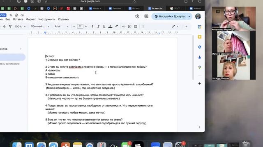Open the Справка menu
The image size is (263, 147).
(x=63, y=19)
